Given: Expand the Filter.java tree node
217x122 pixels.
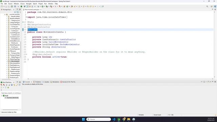Looking at the screenshot, I should pyautogui.click(x=7, y=51).
